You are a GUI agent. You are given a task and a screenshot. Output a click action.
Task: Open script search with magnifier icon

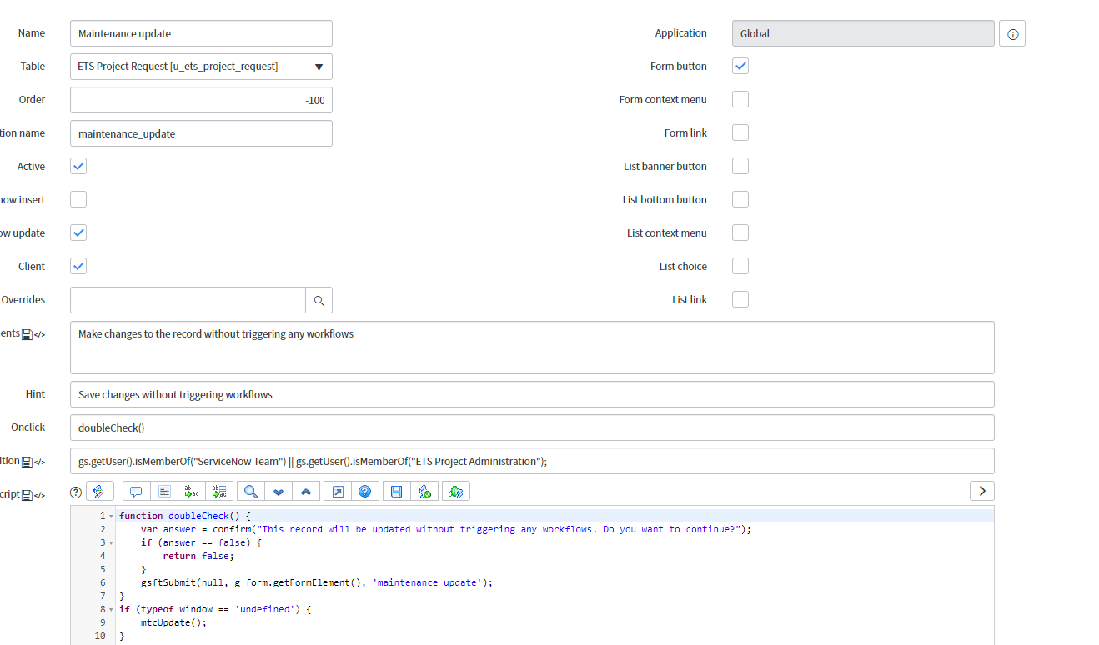coord(250,492)
